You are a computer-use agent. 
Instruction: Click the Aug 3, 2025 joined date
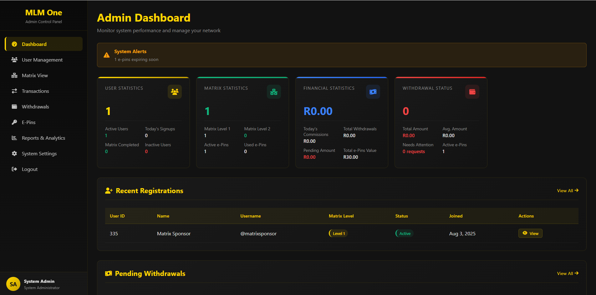[x=462, y=233]
